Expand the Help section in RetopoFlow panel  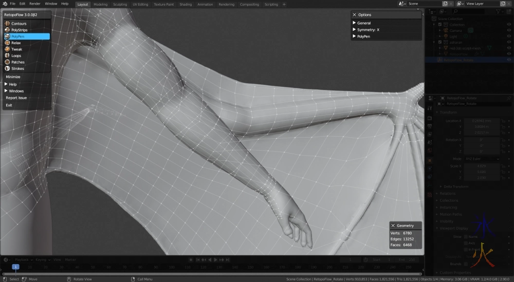12,84
